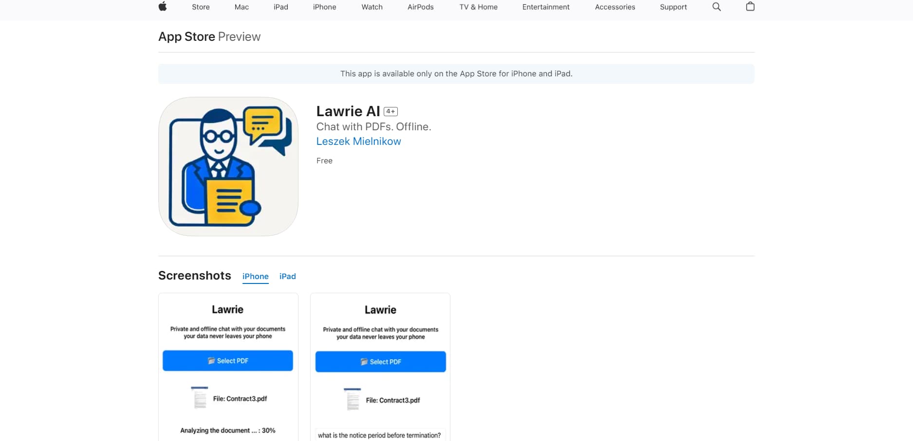Click the notice period question input field

point(380,435)
